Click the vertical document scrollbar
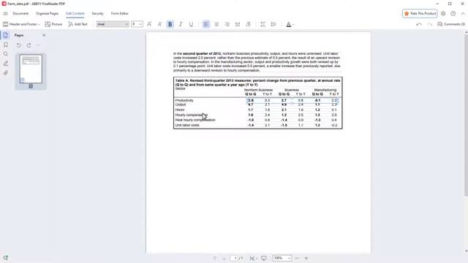468x263 pixels. click(x=466, y=115)
